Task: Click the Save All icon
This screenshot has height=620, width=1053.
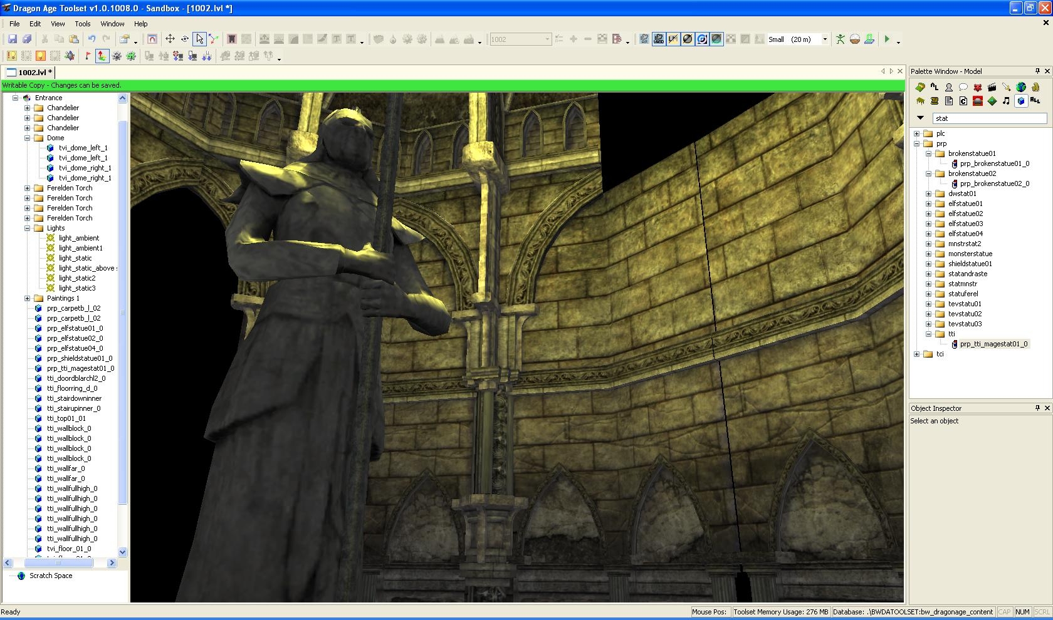Action: coord(27,39)
